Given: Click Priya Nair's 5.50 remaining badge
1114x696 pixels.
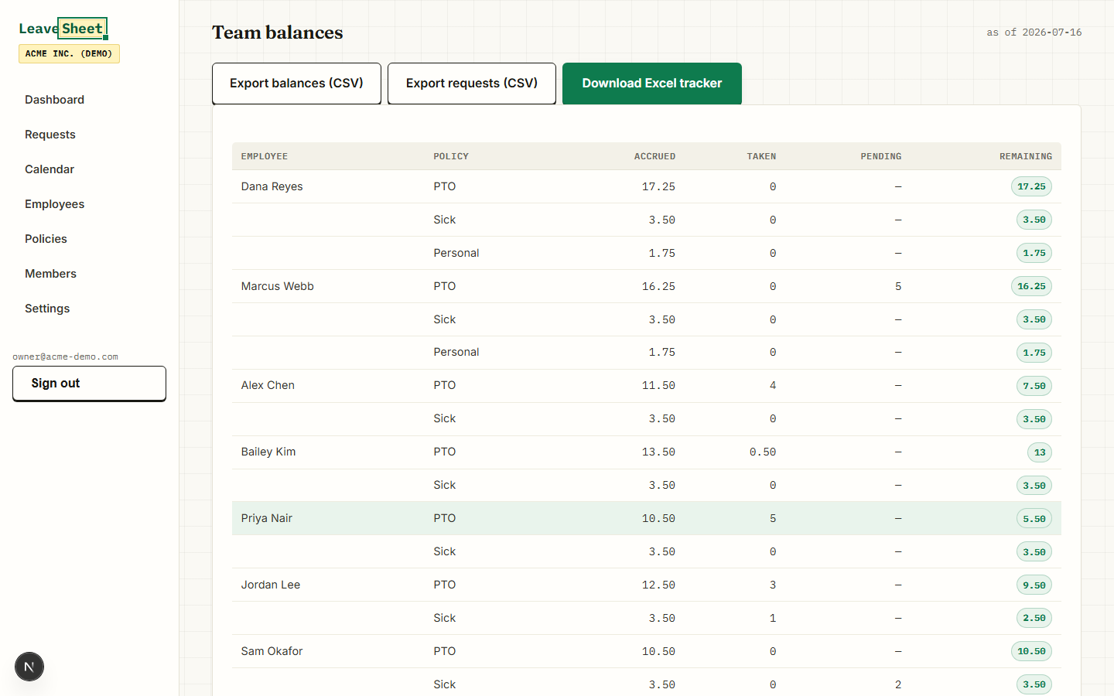Looking at the screenshot, I should [x=1034, y=519].
